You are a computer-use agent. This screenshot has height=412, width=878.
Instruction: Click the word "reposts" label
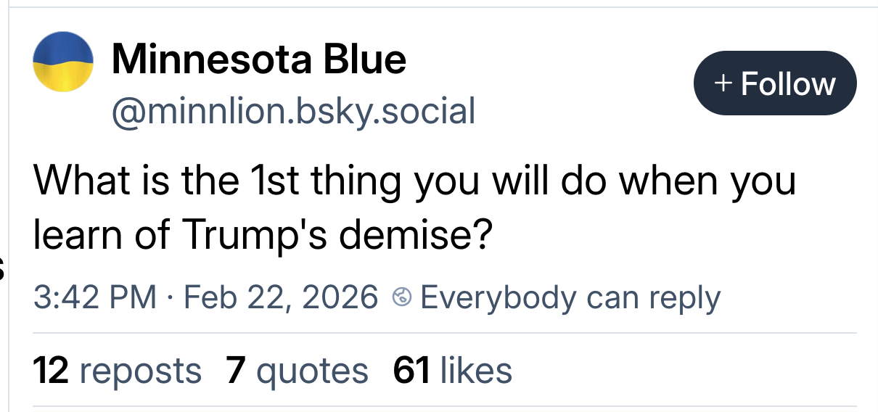point(139,371)
